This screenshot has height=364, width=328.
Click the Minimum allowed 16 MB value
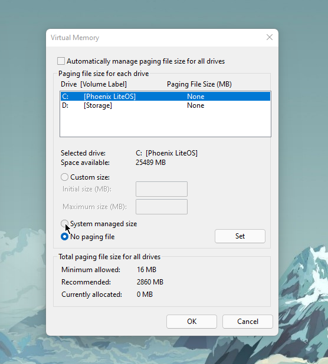(x=146, y=270)
